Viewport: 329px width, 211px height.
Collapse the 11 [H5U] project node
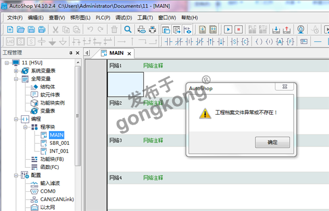click(7, 63)
